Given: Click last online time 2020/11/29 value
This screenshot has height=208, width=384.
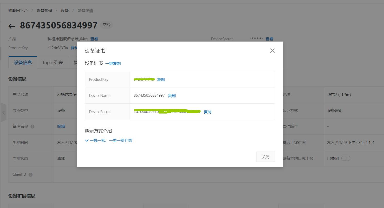Looking at the screenshot, I should (351, 142).
